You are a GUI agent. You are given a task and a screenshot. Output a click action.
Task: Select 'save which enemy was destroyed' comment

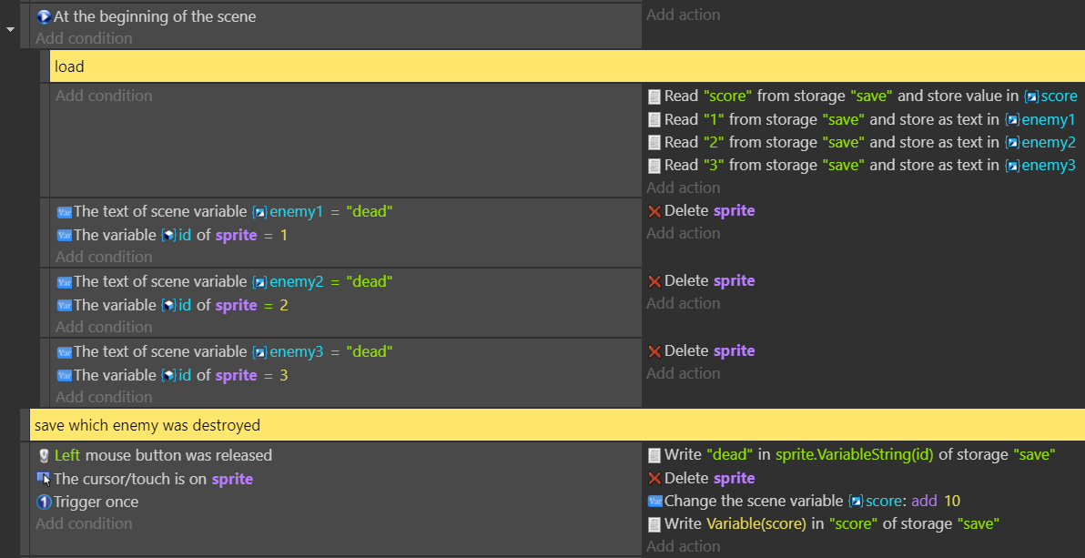[557, 425]
